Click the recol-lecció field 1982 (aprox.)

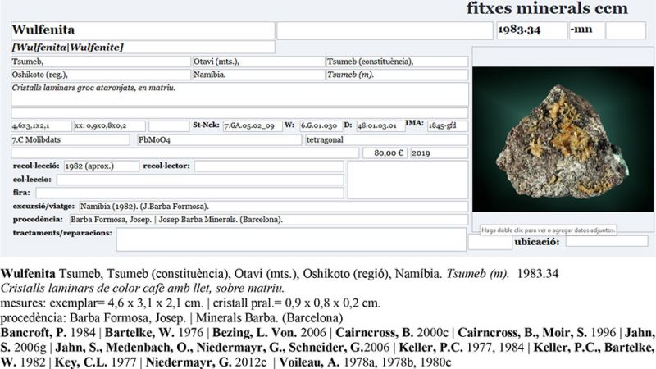pos(101,166)
